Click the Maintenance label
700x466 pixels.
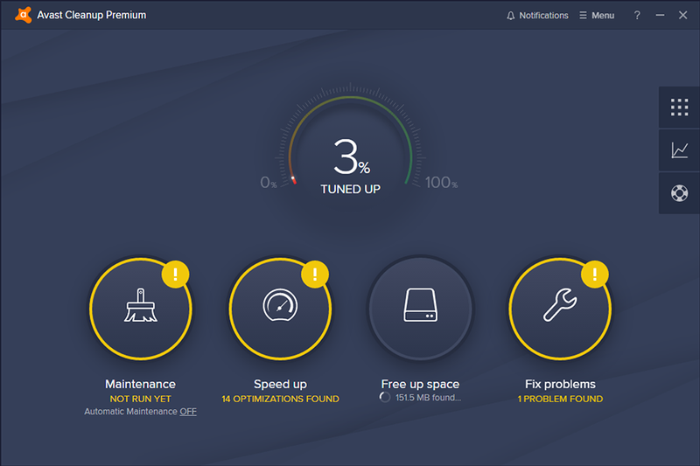click(x=140, y=384)
